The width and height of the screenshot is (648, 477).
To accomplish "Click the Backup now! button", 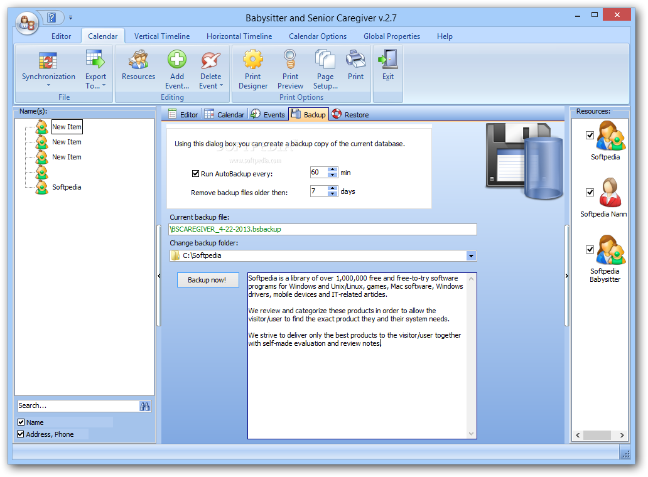I will pyautogui.click(x=207, y=280).
